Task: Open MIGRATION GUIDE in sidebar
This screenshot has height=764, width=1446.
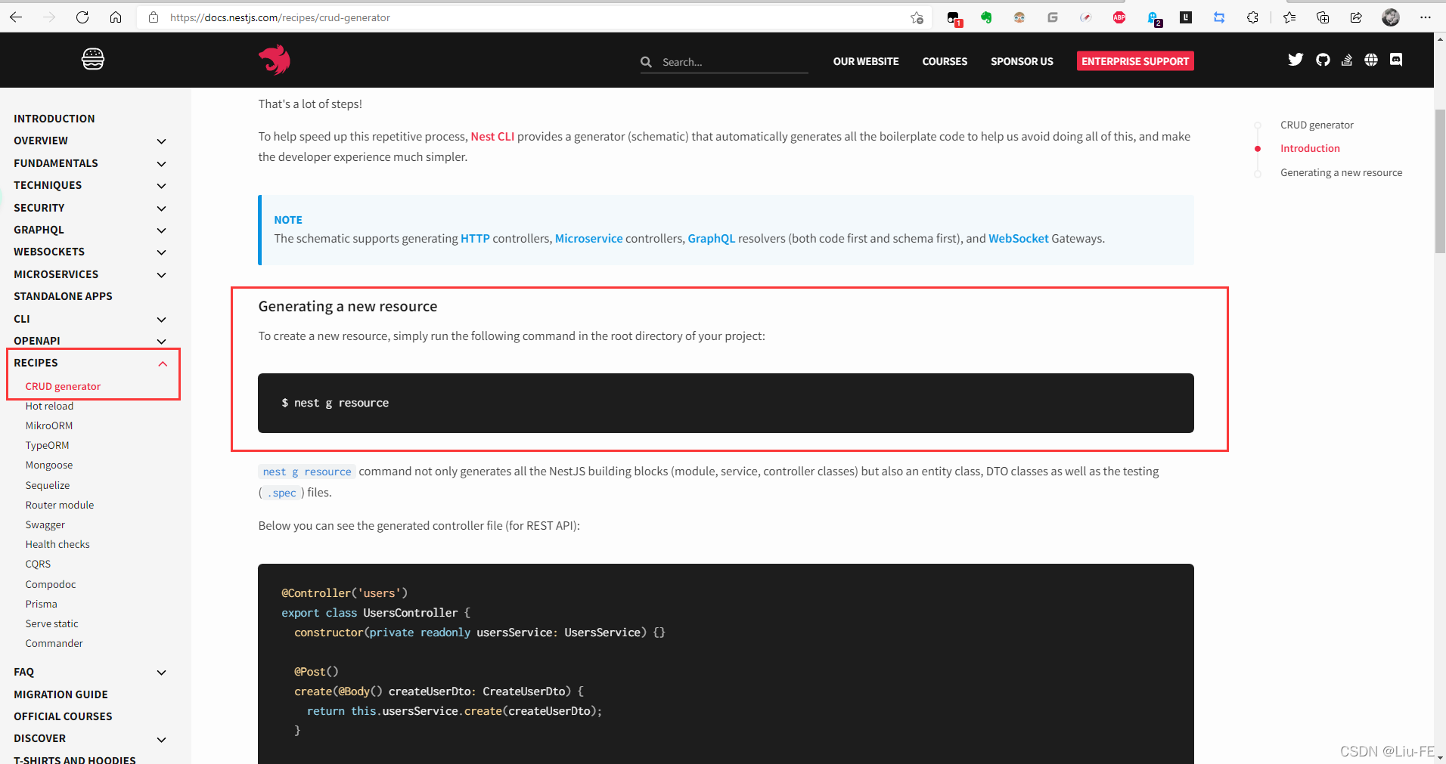Action: pos(61,694)
